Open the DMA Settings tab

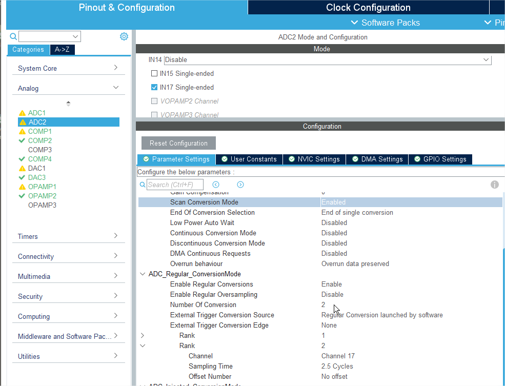pyautogui.click(x=377, y=159)
